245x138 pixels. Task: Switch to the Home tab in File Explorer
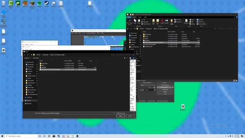coord(134,17)
